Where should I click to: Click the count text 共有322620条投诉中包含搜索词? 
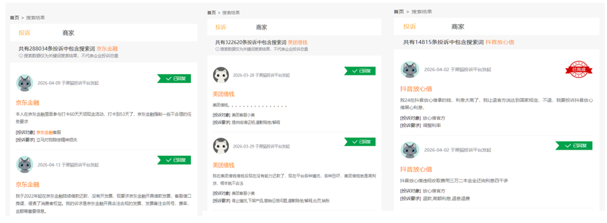coord(251,42)
